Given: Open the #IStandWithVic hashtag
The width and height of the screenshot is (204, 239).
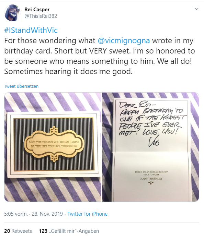Looking at the screenshot, I should tap(31, 30).
